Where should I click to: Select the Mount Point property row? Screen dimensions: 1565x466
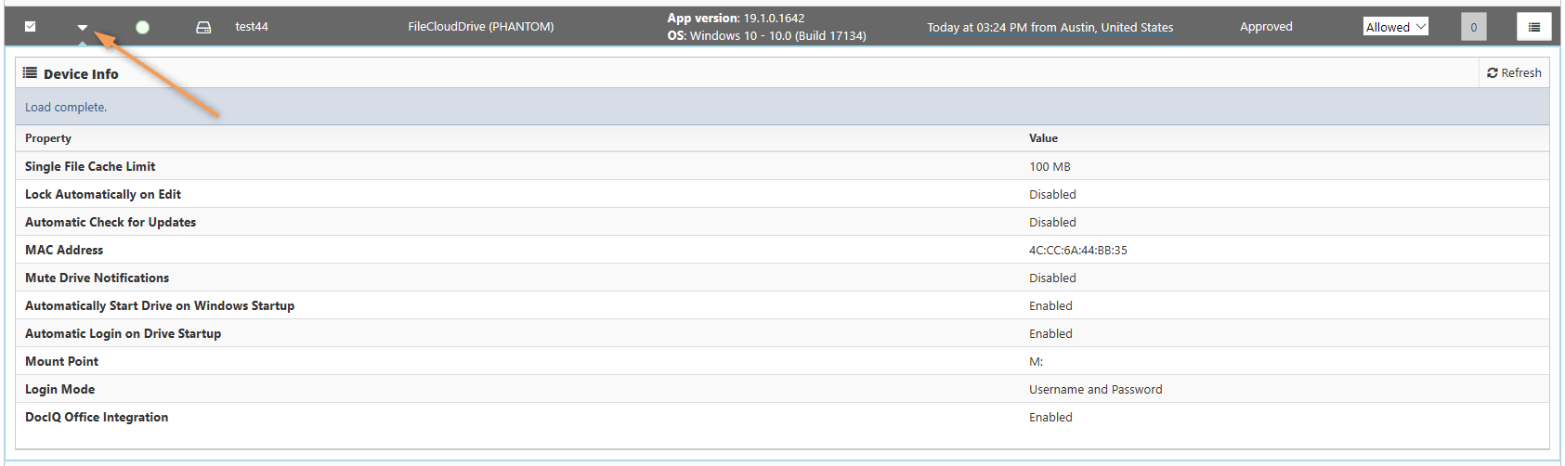tap(61, 361)
